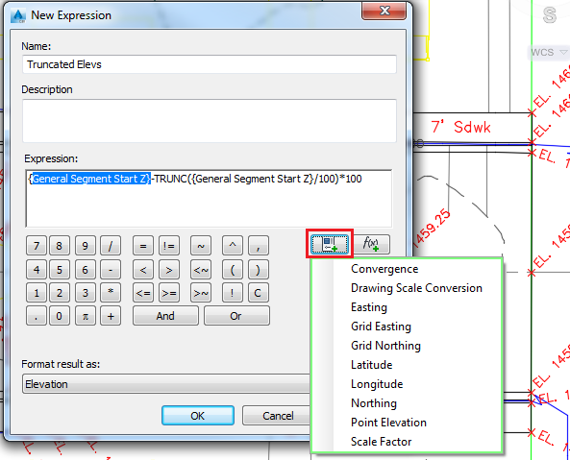Click inside the Description text box
The width and height of the screenshot is (570, 460).
[210, 121]
